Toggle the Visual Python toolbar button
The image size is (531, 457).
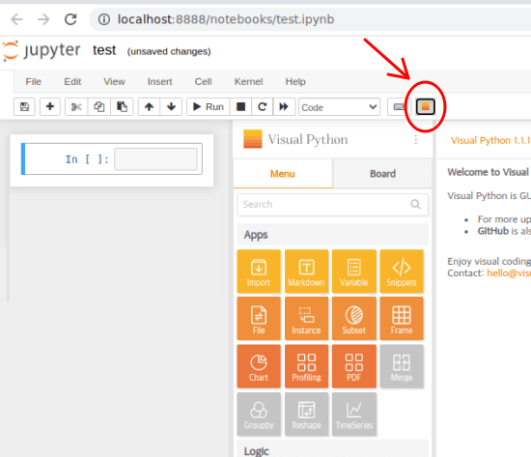click(425, 107)
